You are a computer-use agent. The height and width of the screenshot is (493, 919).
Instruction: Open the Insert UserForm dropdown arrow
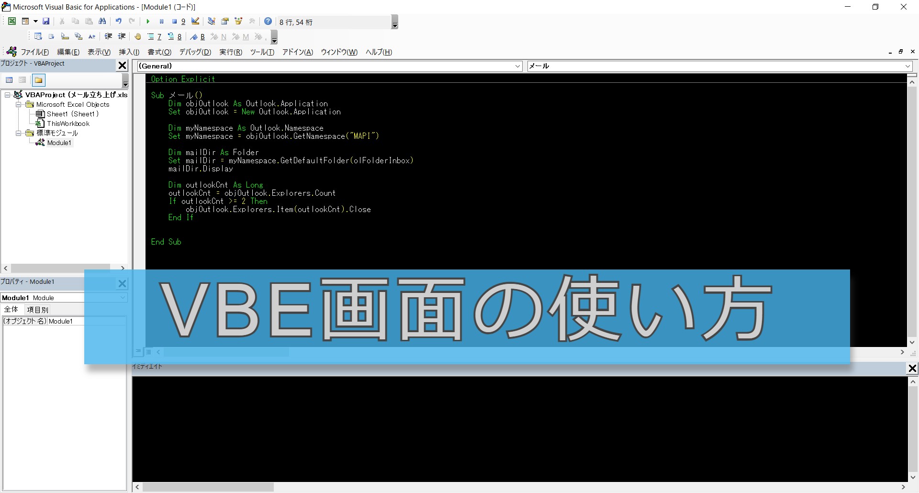click(x=35, y=22)
